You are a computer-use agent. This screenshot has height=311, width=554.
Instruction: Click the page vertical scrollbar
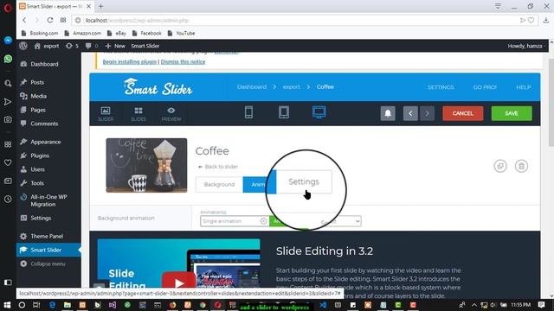coord(551,102)
